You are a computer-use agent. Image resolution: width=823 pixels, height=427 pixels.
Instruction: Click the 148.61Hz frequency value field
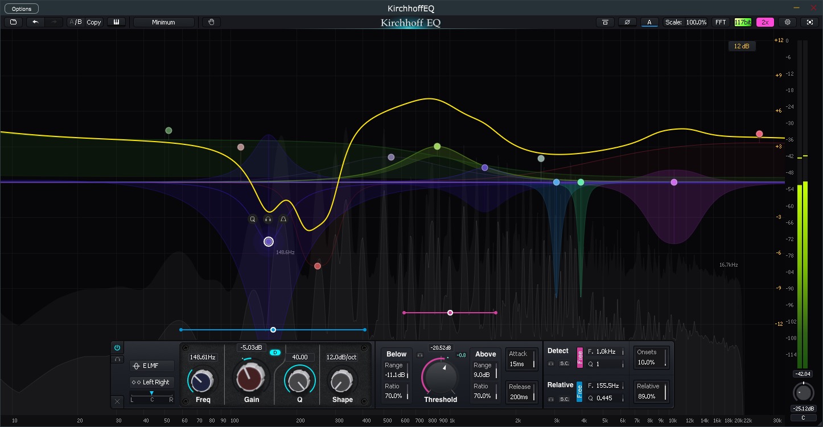pos(203,358)
